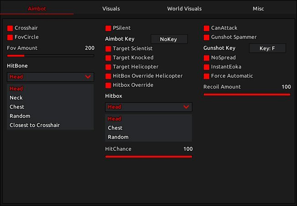
Task: Collapse the HitBone dropdown
Action: 88,77
